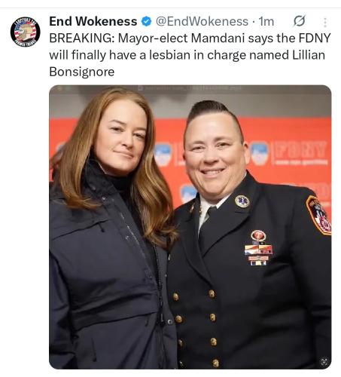Click the FDNY shoulder patch on uniform sleeve
Image resolution: width=341 pixels, height=377 pixels.
pos(319,216)
